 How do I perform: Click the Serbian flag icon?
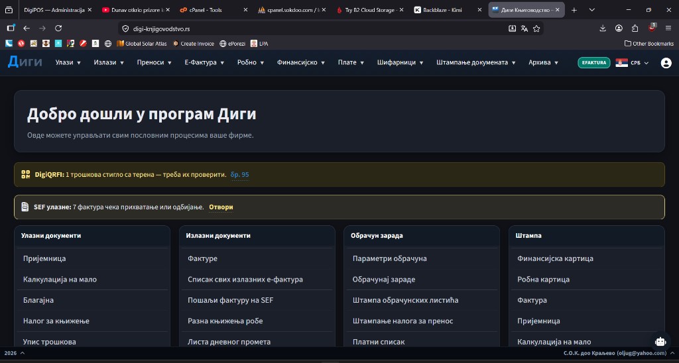pos(621,63)
